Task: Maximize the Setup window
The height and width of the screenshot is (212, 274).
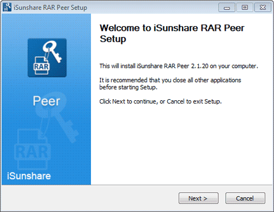Action: (244, 8)
